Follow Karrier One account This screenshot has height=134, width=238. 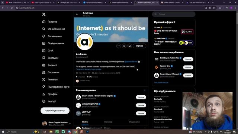click(188, 67)
